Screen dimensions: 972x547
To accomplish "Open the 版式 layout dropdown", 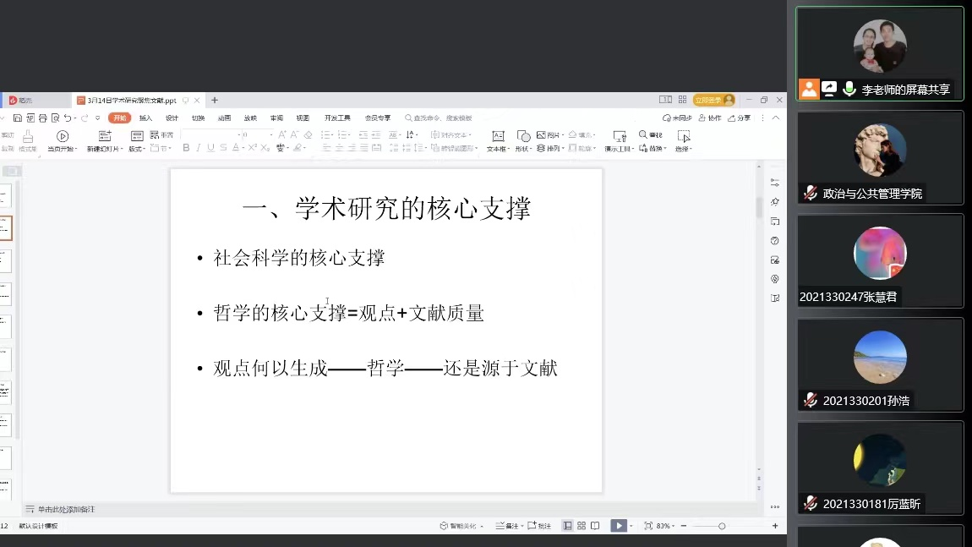I will (x=136, y=149).
